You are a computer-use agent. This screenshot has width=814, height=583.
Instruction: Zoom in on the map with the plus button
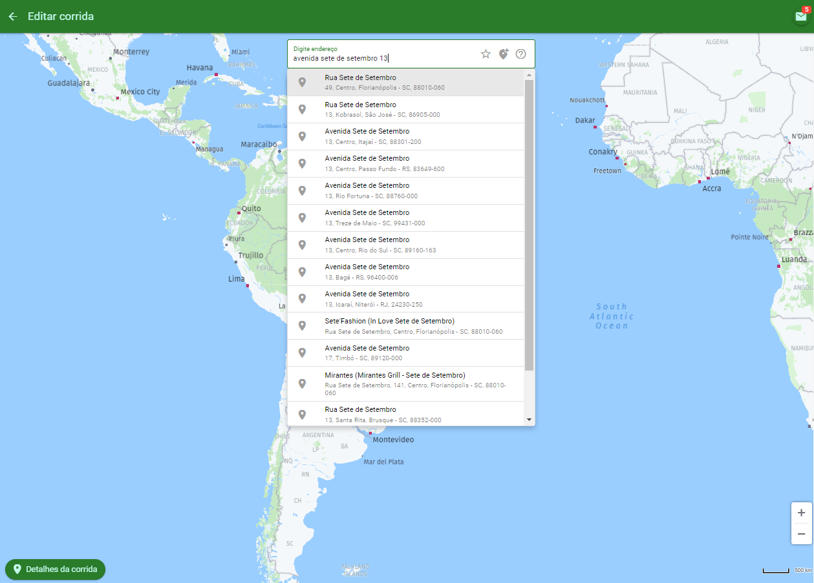[x=801, y=513]
